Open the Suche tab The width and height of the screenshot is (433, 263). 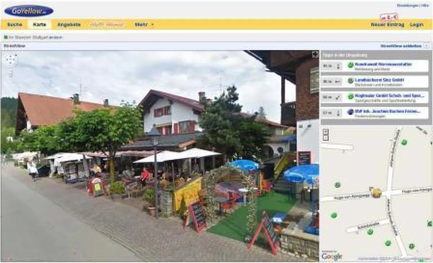click(15, 25)
